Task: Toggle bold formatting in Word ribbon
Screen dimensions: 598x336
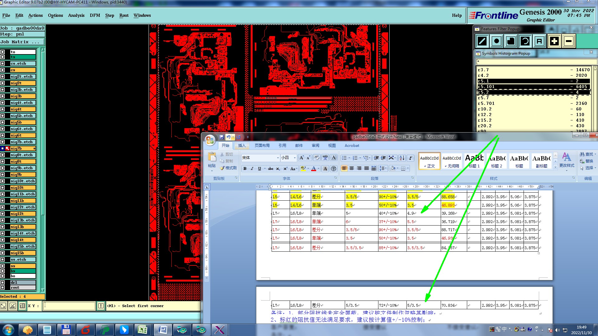Action: pos(245,169)
